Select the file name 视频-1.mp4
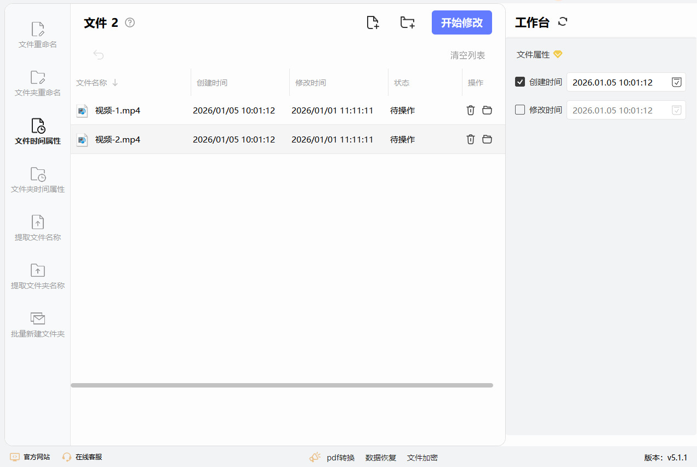This screenshot has width=697, height=467. click(118, 110)
